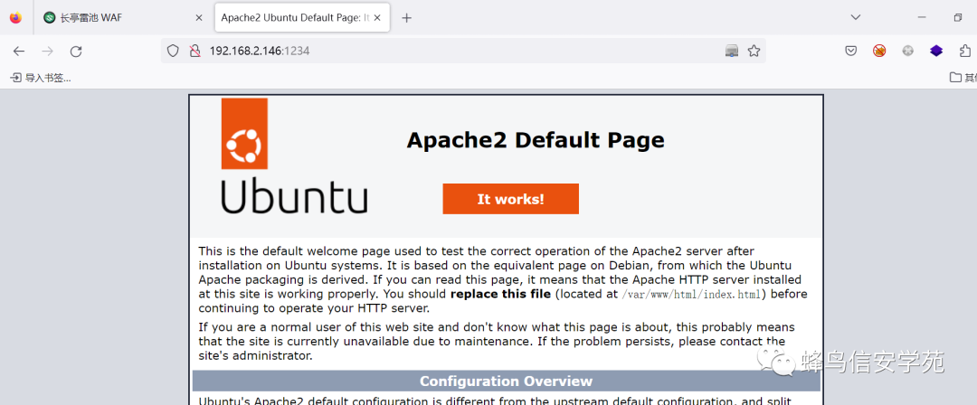Click the 导入书签 import bookmarks item
The image size is (977, 405).
[x=41, y=78]
